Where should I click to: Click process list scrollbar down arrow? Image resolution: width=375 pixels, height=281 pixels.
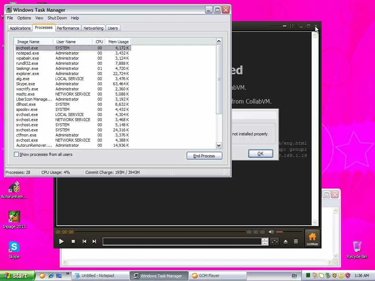click(x=219, y=146)
